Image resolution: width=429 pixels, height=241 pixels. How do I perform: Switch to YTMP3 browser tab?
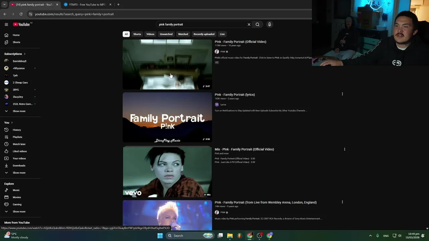coord(87,5)
